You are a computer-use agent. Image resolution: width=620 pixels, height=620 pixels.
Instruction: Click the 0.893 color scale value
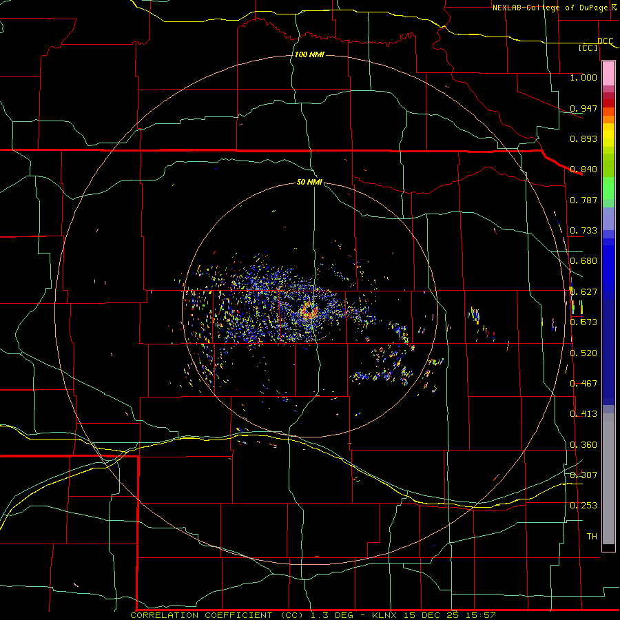(x=583, y=138)
